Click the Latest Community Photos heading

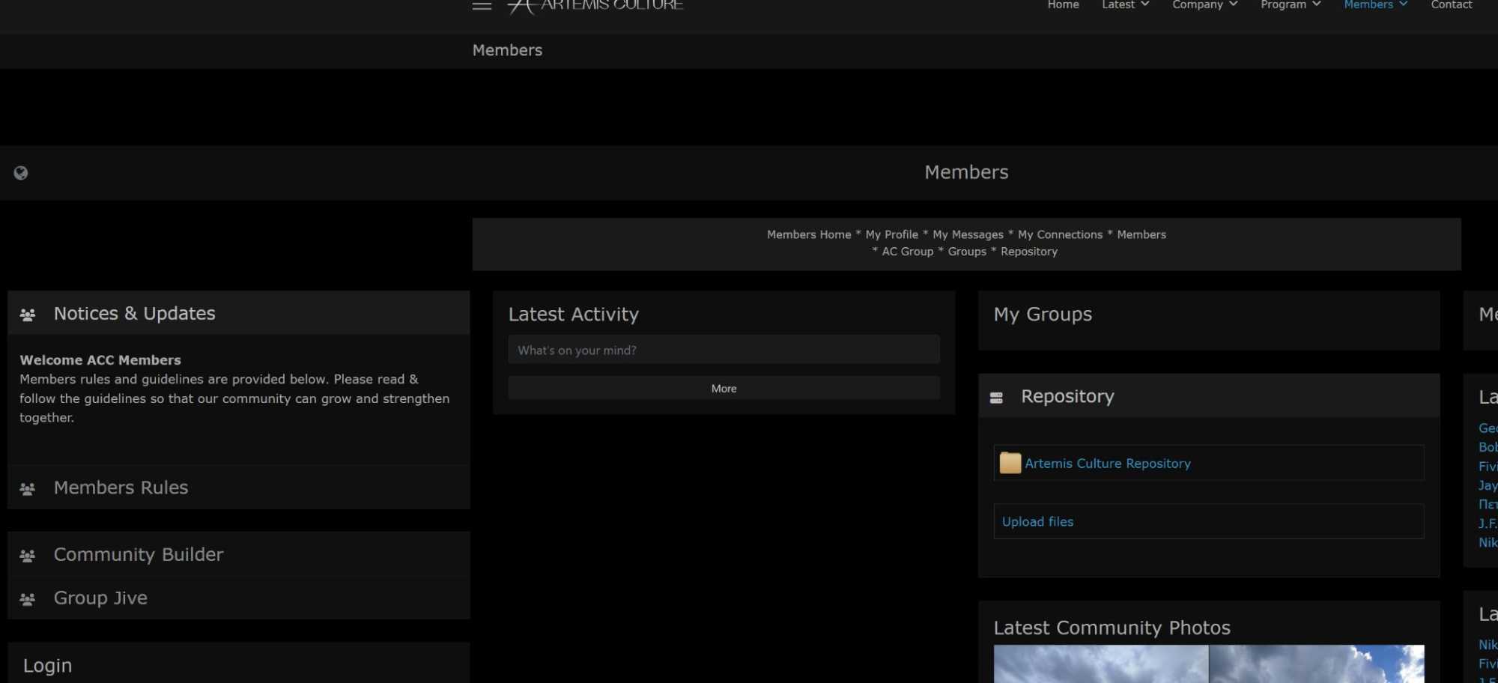coord(1112,628)
